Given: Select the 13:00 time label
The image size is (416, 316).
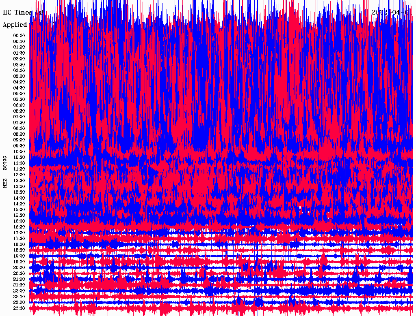Looking at the screenshot, I should [19, 187].
